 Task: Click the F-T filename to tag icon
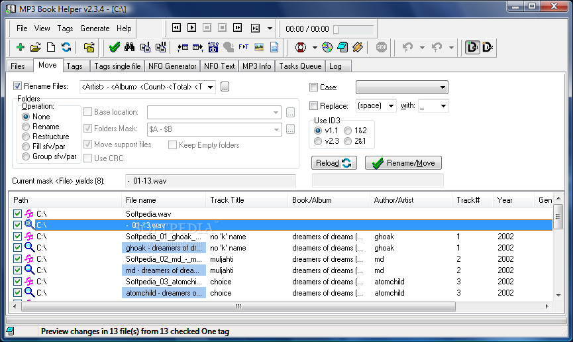[243, 47]
